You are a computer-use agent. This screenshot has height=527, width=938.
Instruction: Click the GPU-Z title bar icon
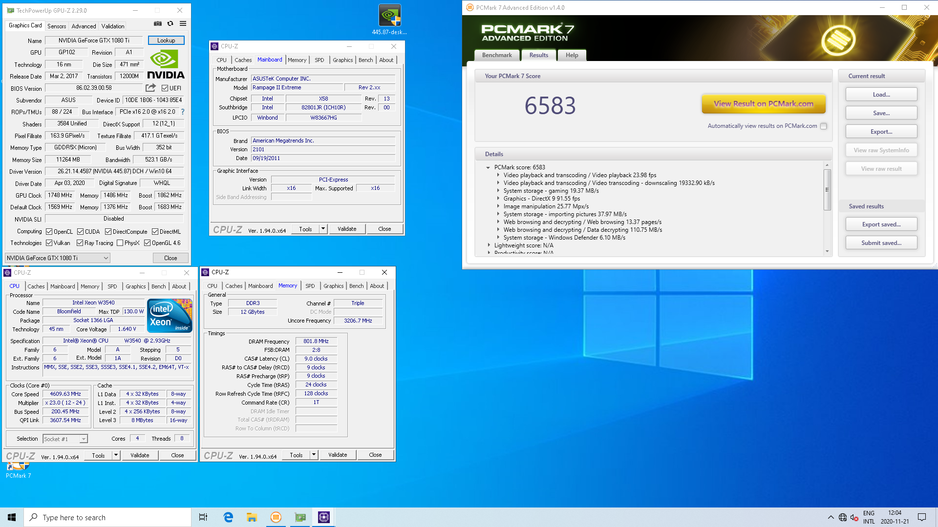(x=10, y=10)
